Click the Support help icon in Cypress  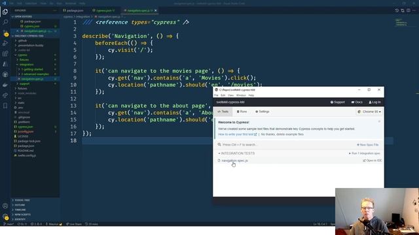332,102
